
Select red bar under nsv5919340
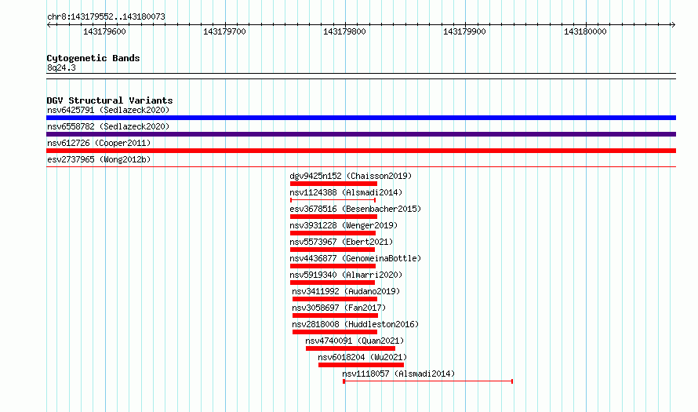(x=332, y=283)
